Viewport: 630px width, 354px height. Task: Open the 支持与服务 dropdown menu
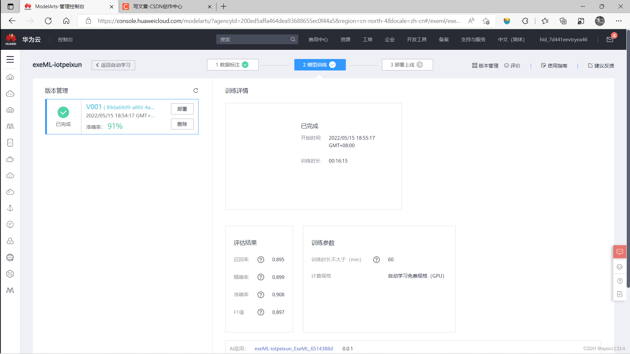(473, 40)
